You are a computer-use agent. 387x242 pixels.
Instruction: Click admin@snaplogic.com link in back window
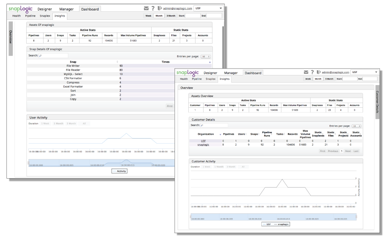(177, 8)
